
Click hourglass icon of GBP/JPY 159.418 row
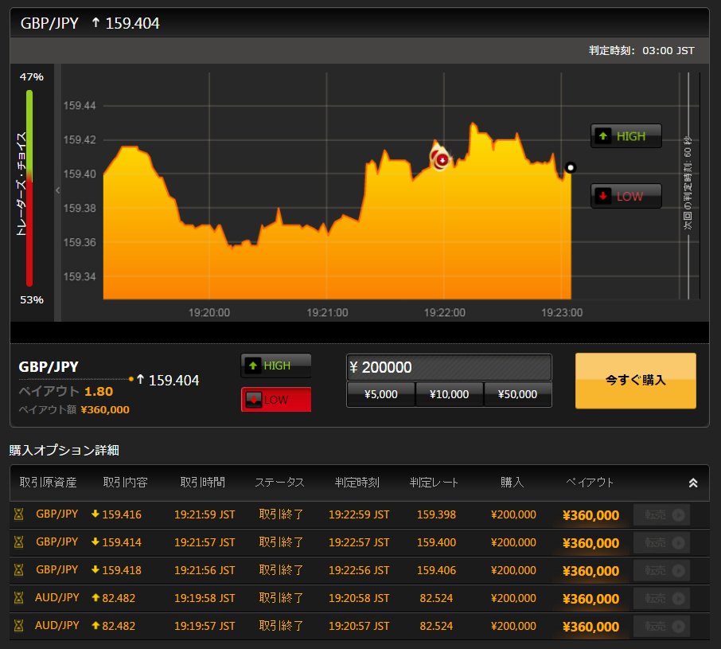(x=19, y=570)
